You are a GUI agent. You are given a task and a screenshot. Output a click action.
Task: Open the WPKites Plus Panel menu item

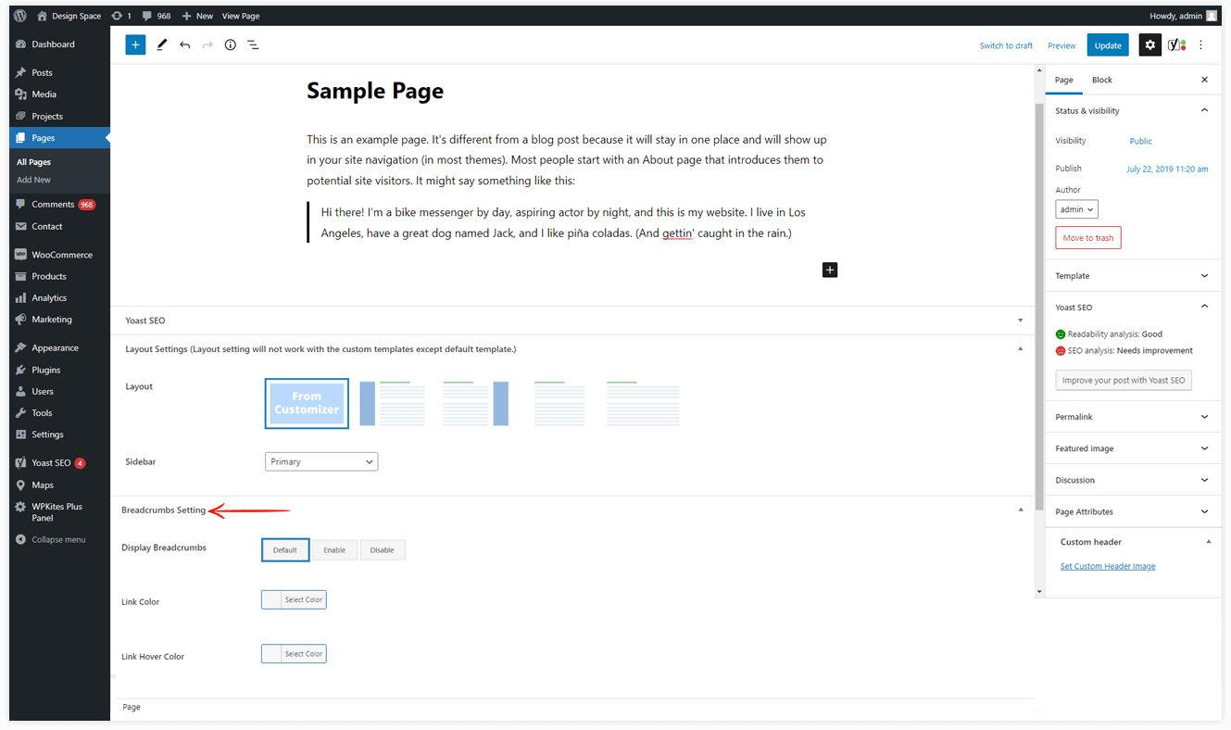tap(59, 512)
